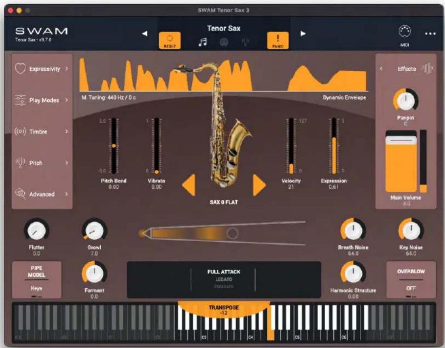Click the Growl knob
Screen dimensions: 445x348
pyautogui.click(x=94, y=231)
